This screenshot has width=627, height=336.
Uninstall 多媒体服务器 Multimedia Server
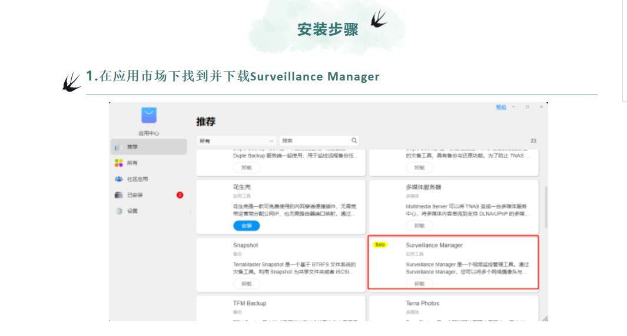(419, 226)
